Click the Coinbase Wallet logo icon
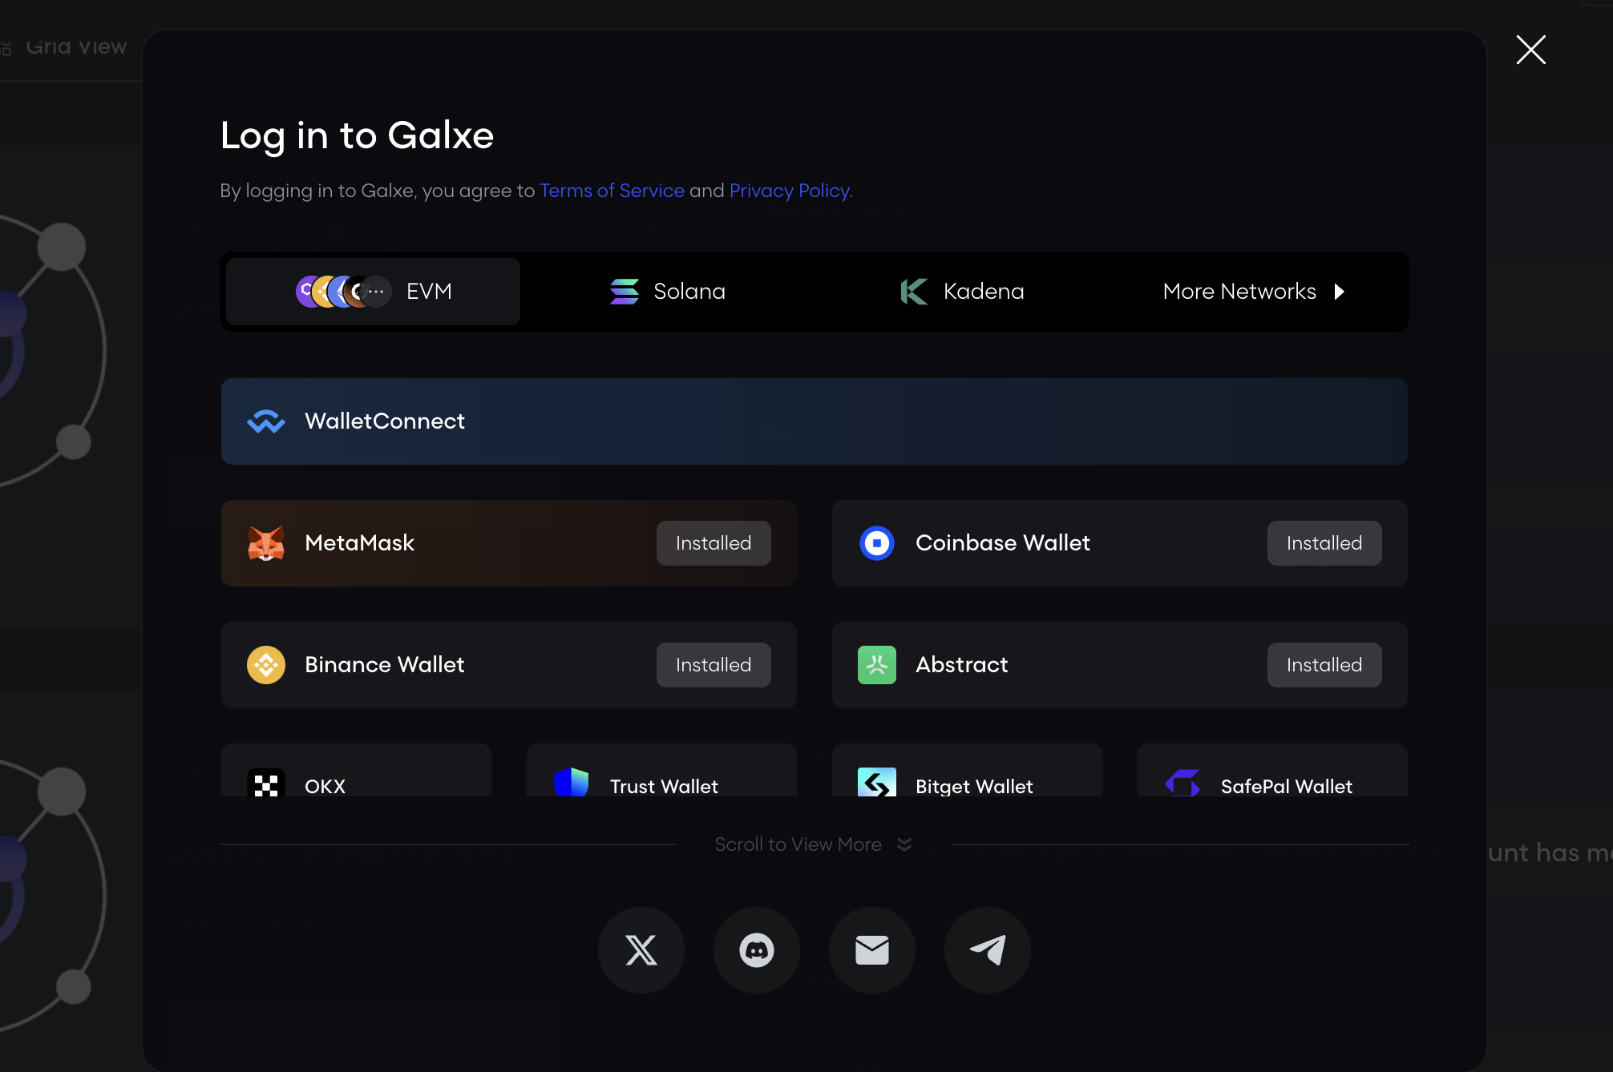Image resolution: width=1613 pixels, height=1072 pixels. [x=876, y=543]
